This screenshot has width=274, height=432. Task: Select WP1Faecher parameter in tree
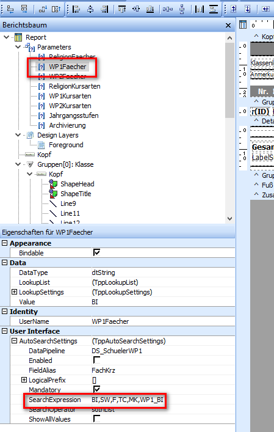pyautogui.click(x=67, y=67)
